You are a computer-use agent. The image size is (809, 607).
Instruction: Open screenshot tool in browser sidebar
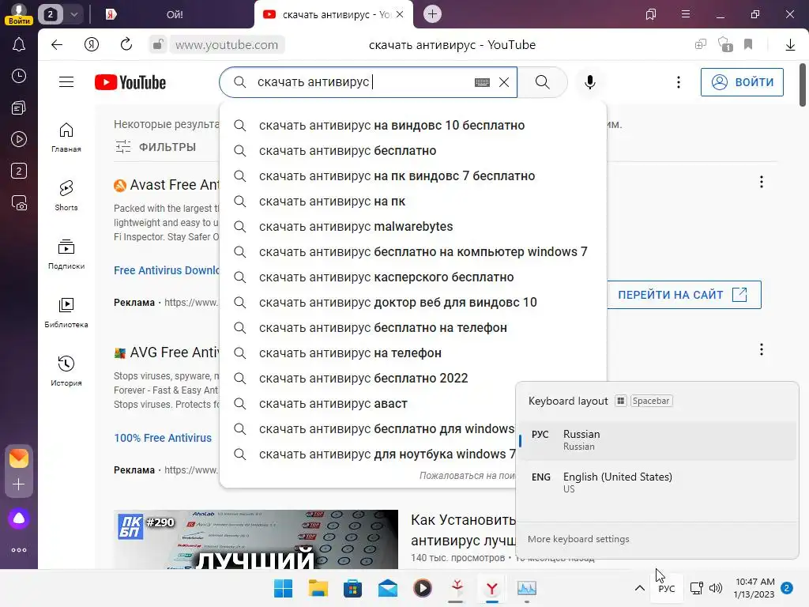click(19, 203)
